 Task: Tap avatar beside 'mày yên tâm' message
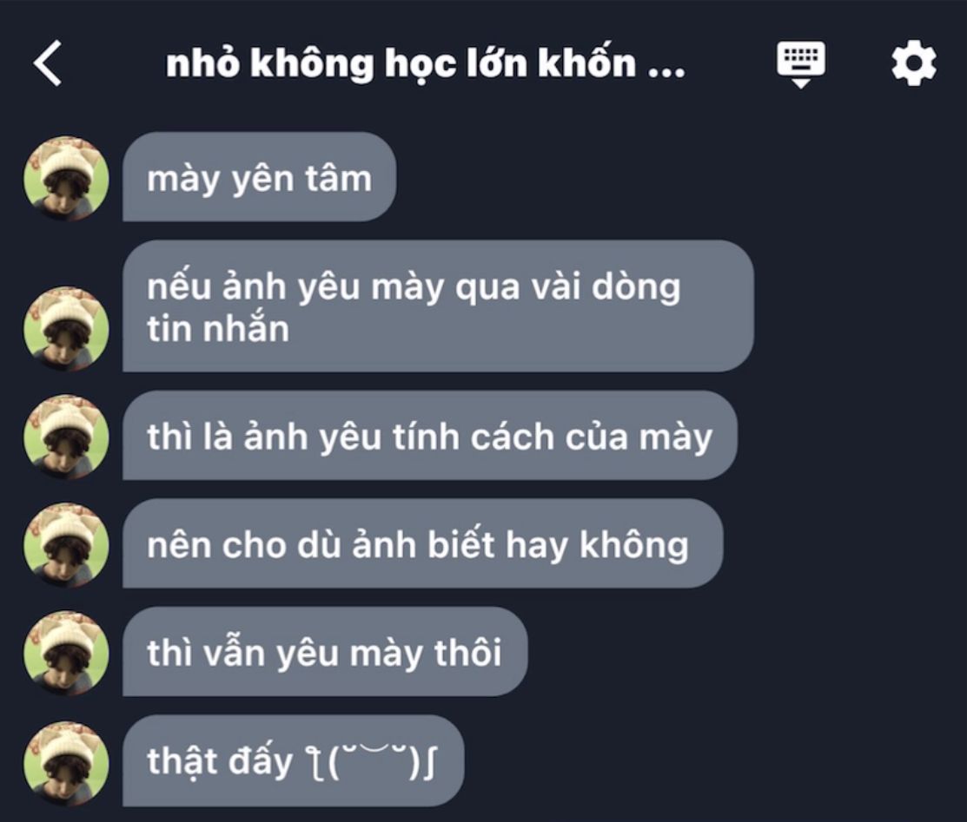tap(66, 179)
